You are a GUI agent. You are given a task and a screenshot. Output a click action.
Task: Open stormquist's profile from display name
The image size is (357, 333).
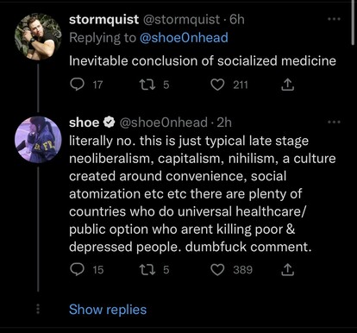(104, 20)
